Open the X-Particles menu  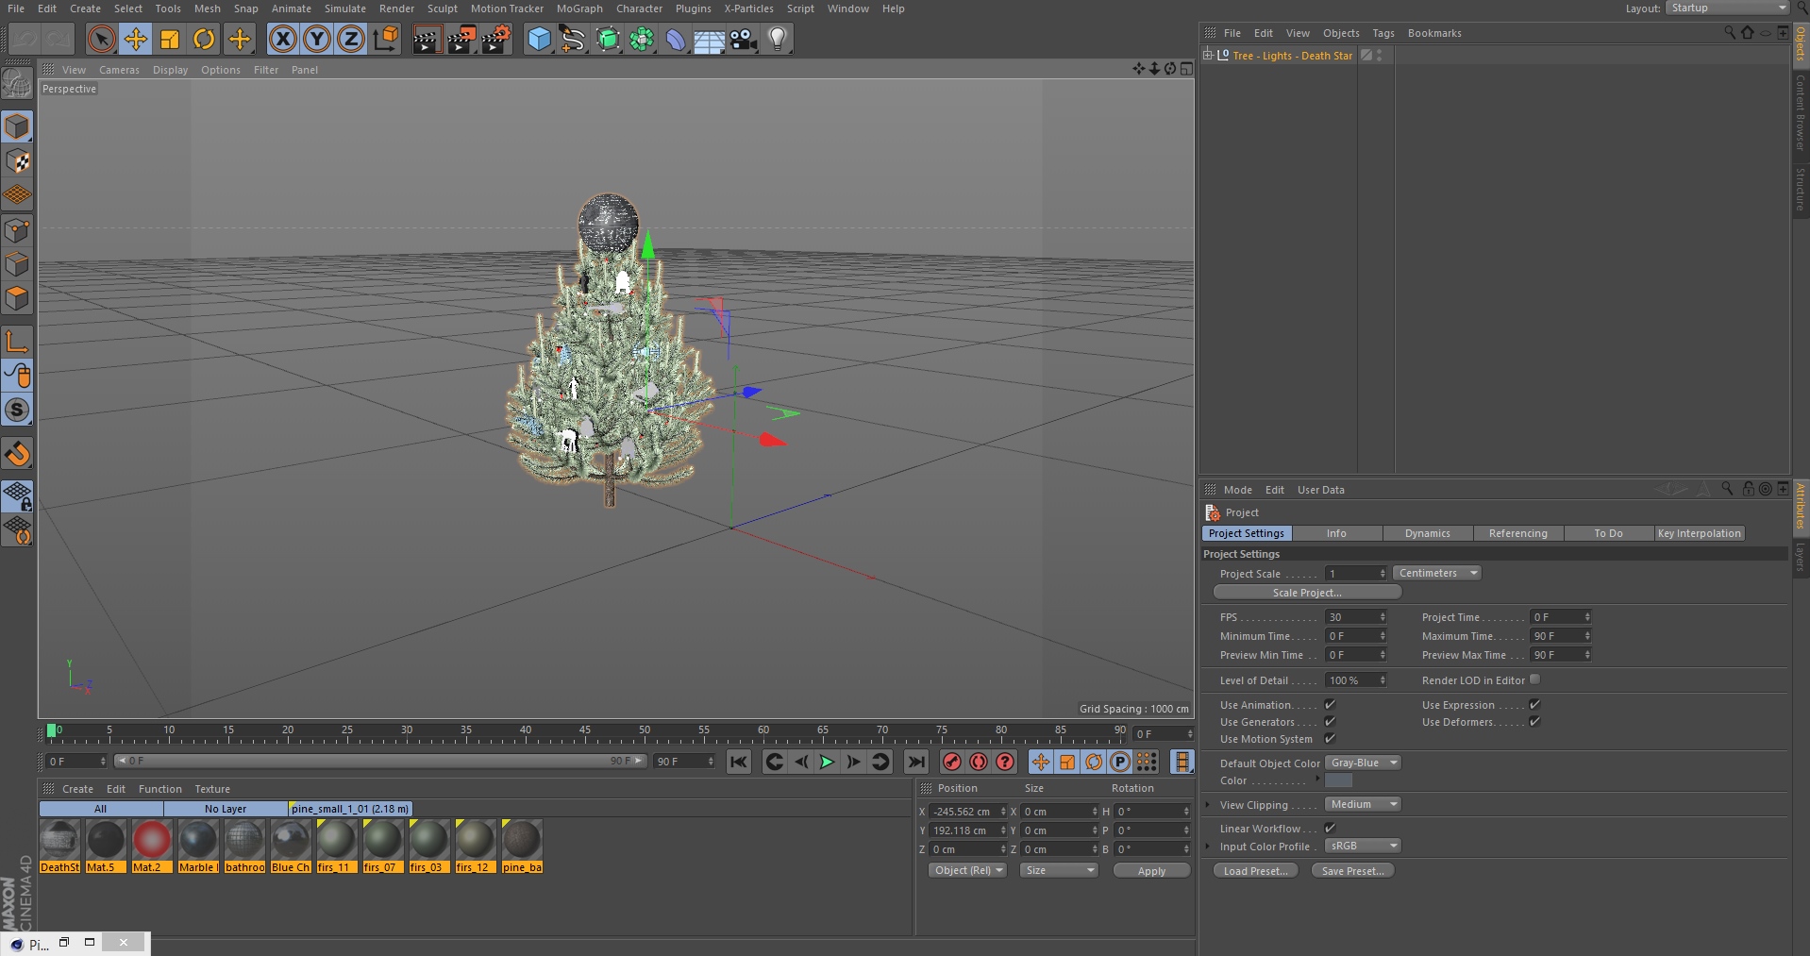[748, 8]
